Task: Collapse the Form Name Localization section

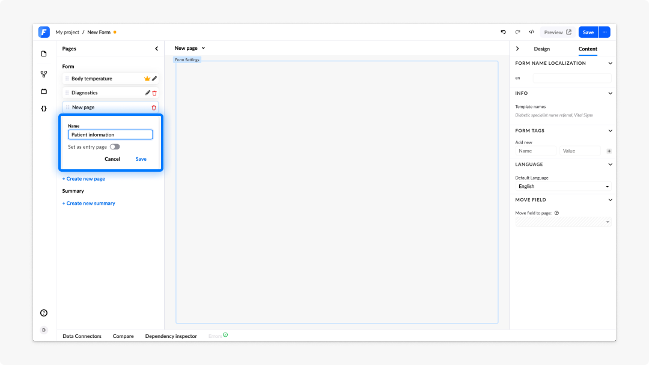Action: coord(610,63)
